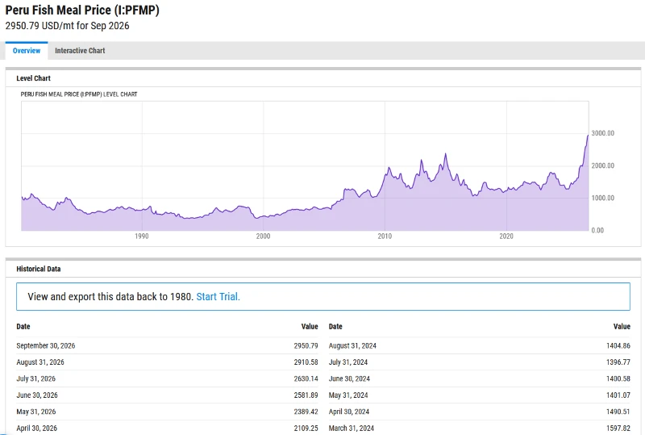Click the 1990 x-axis label
The width and height of the screenshot is (645, 435).
(142, 236)
